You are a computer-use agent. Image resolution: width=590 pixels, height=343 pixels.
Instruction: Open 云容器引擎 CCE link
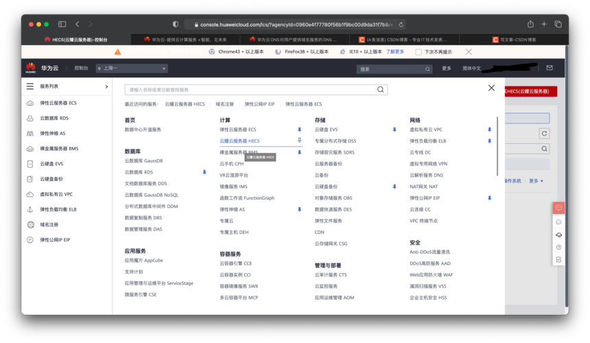coord(235,263)
